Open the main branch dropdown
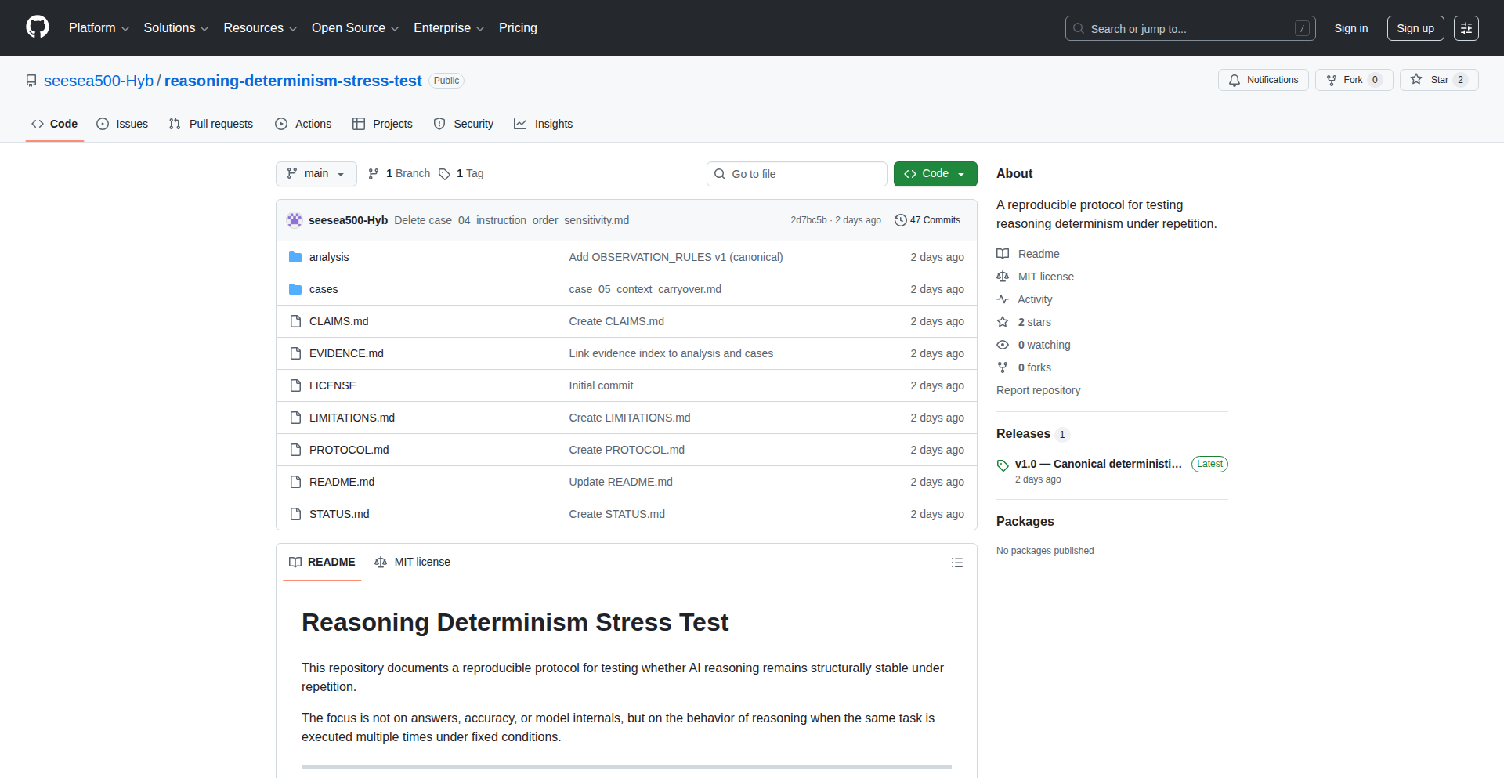1504x778 pixels. click(x=316, y=173)
